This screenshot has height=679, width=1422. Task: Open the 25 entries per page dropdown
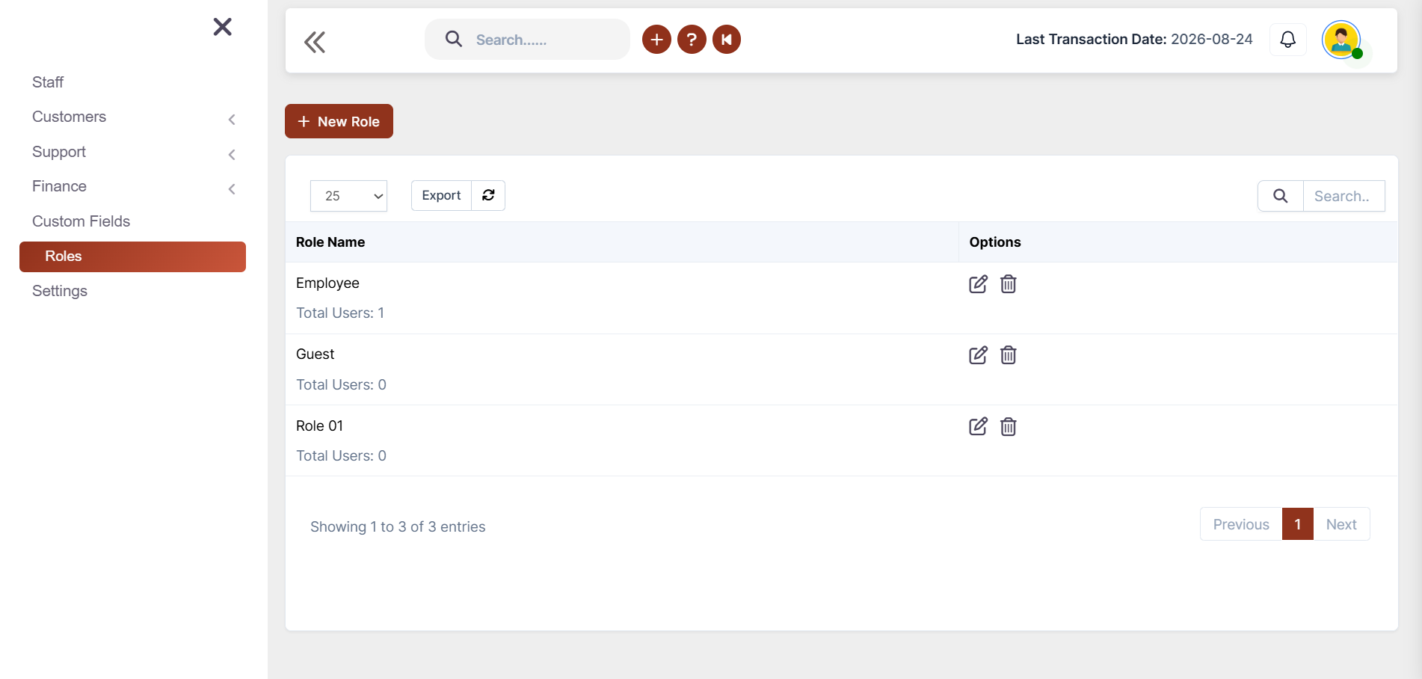coord(348,196)
